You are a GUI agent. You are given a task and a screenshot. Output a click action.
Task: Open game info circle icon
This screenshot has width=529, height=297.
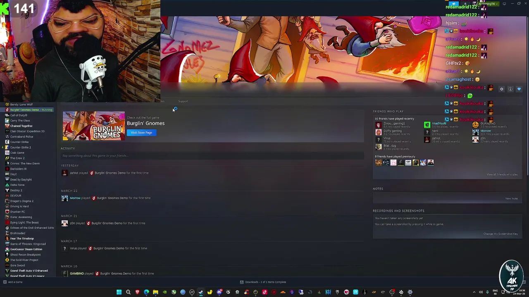(510, 89)
